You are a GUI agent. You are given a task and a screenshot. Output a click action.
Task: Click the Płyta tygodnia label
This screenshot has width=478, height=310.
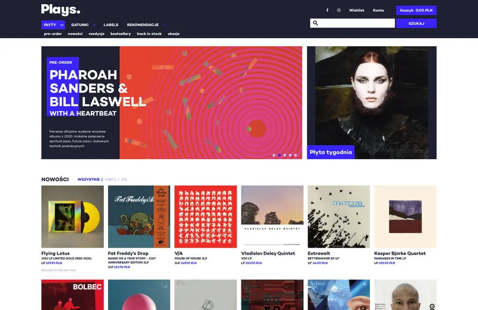(x=331, y=152)
